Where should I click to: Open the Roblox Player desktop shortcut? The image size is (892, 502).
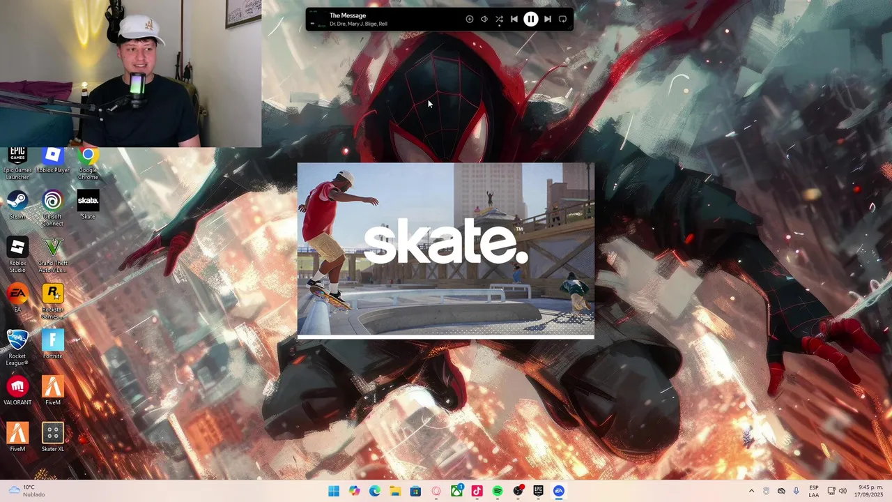click(x=53, y=160)
